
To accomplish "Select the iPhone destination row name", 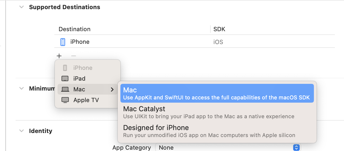I will [80, 42].
